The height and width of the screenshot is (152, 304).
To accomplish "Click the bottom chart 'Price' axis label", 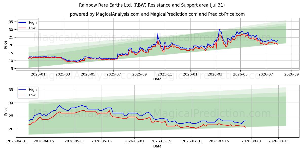I will [x=6, y=111].
